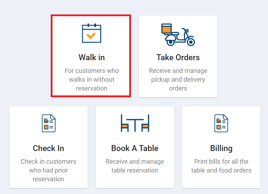Click the orange checkmark in calendar icon
This screenshot has width=268, height=194.
coord(91,36)
